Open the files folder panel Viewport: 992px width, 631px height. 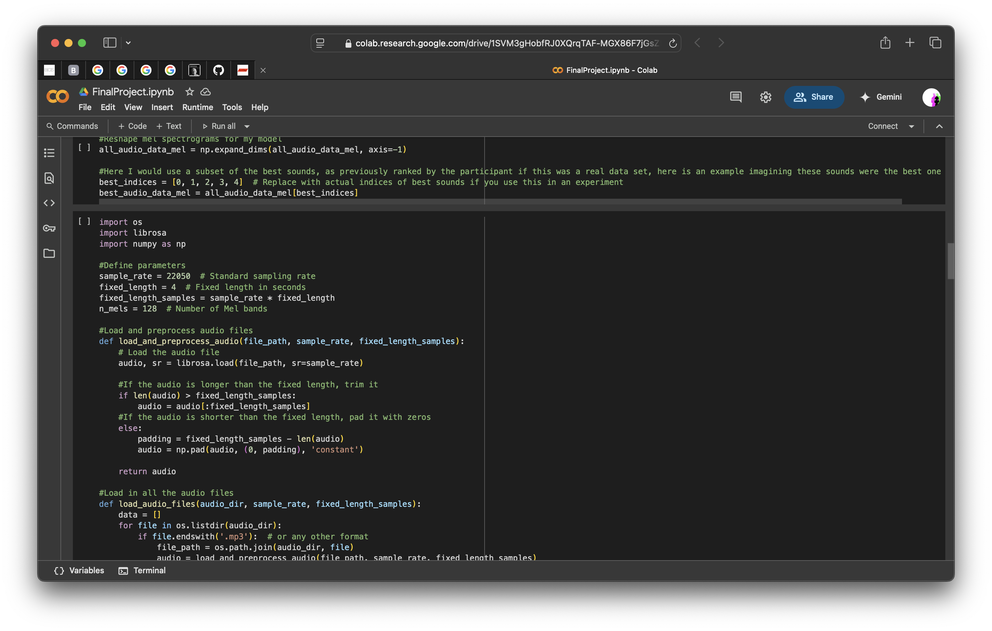[49, 253]
